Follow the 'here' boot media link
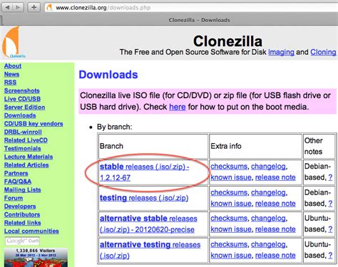 pyautogui.click(x=178, y=107)
